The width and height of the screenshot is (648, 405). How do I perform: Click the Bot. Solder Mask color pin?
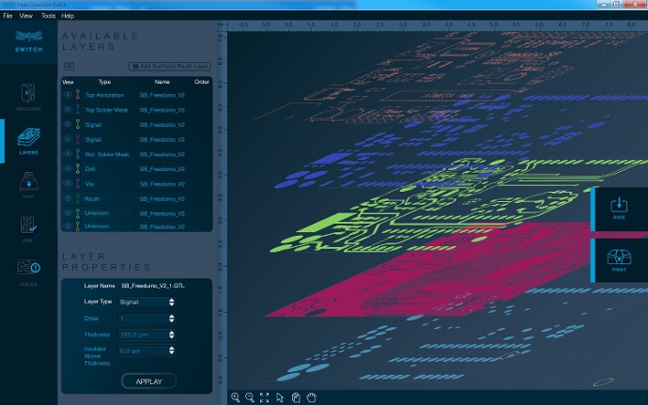click(x=78, y=154)
